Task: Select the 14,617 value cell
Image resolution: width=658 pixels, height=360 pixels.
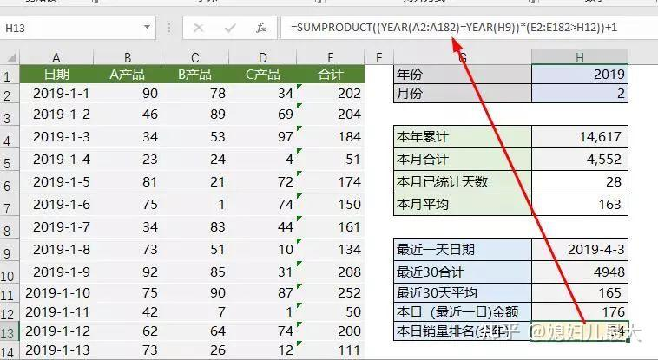Action: 580,136
